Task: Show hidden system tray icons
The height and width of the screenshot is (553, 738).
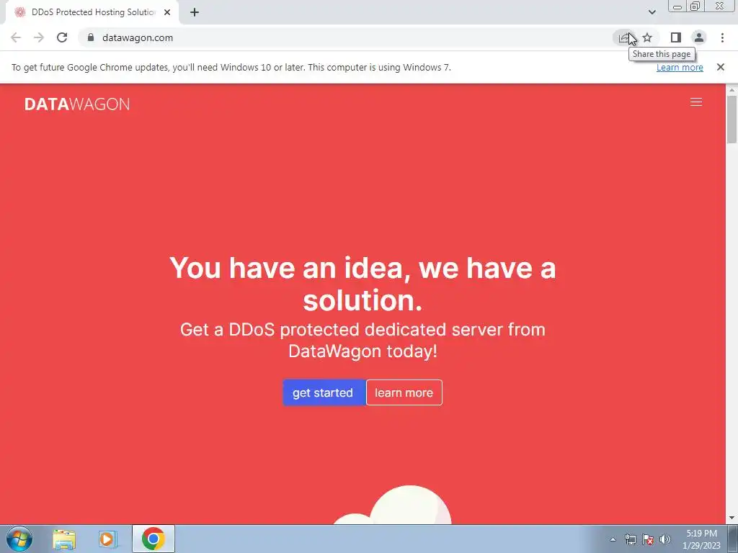Action: 613,539
